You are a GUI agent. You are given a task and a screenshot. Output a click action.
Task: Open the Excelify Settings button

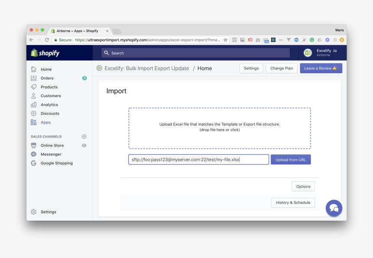point(251,68)
